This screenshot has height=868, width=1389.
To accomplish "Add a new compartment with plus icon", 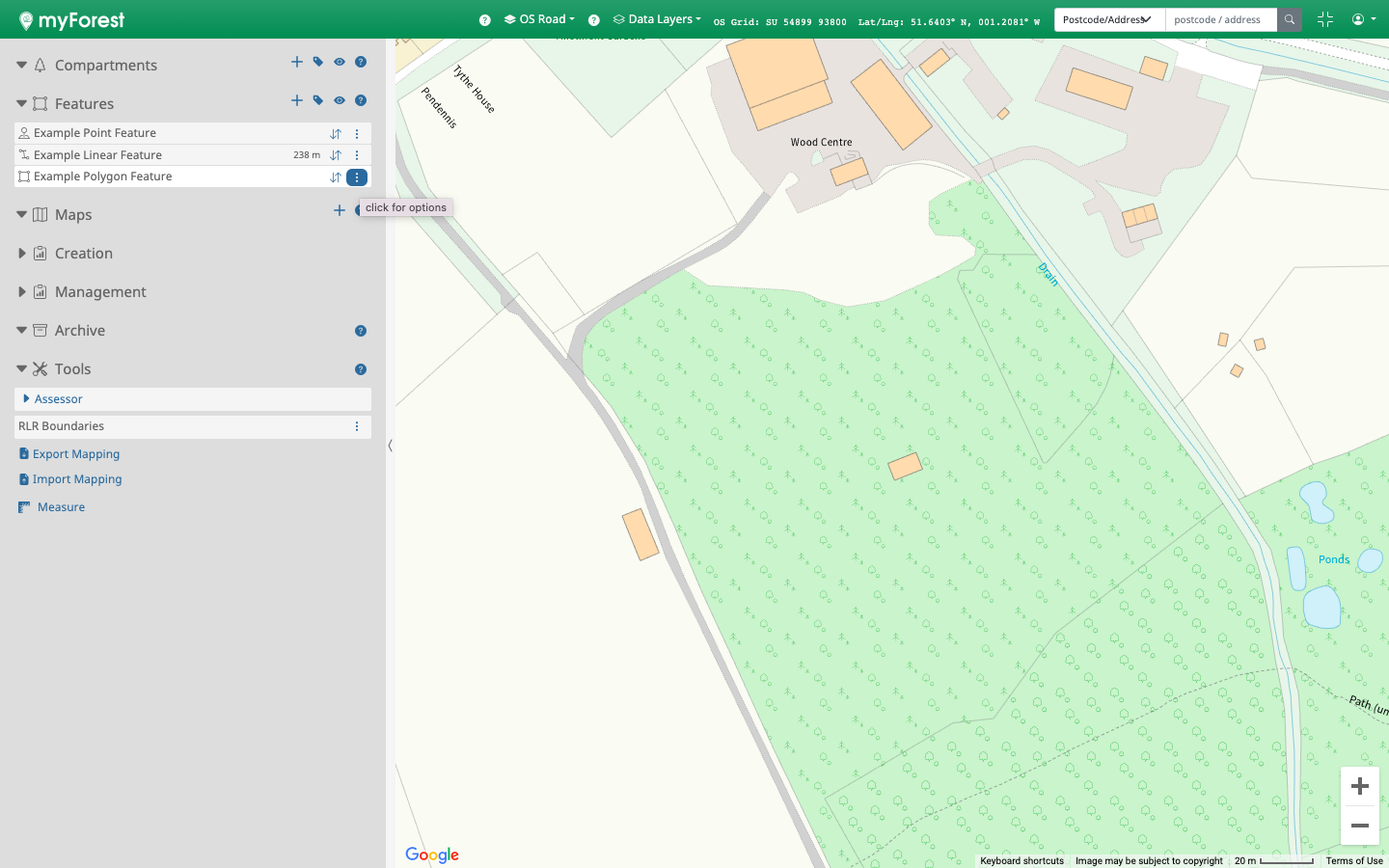I will point(297,62).
